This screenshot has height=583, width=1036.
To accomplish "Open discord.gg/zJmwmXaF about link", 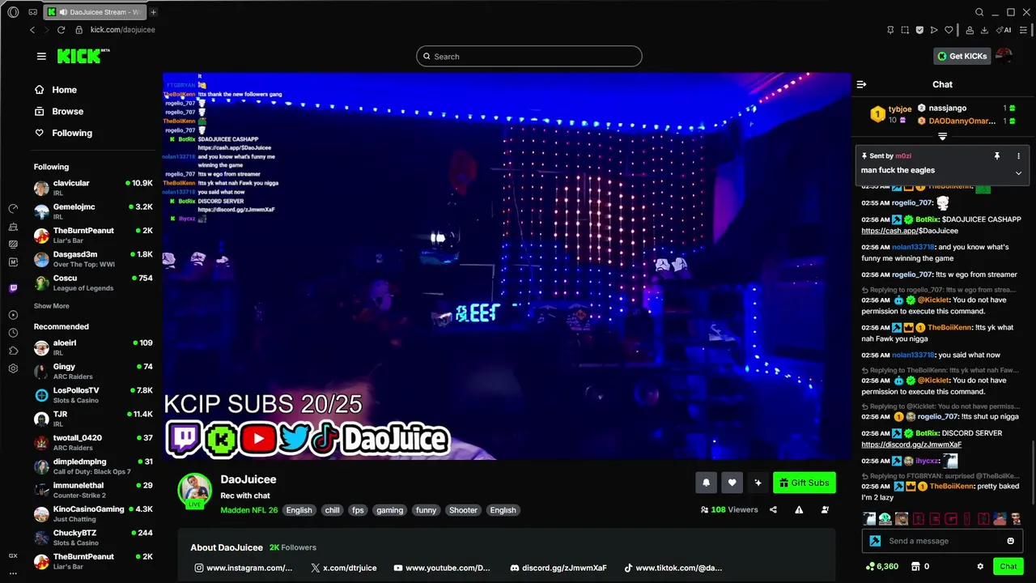I will tap(558, 568).
